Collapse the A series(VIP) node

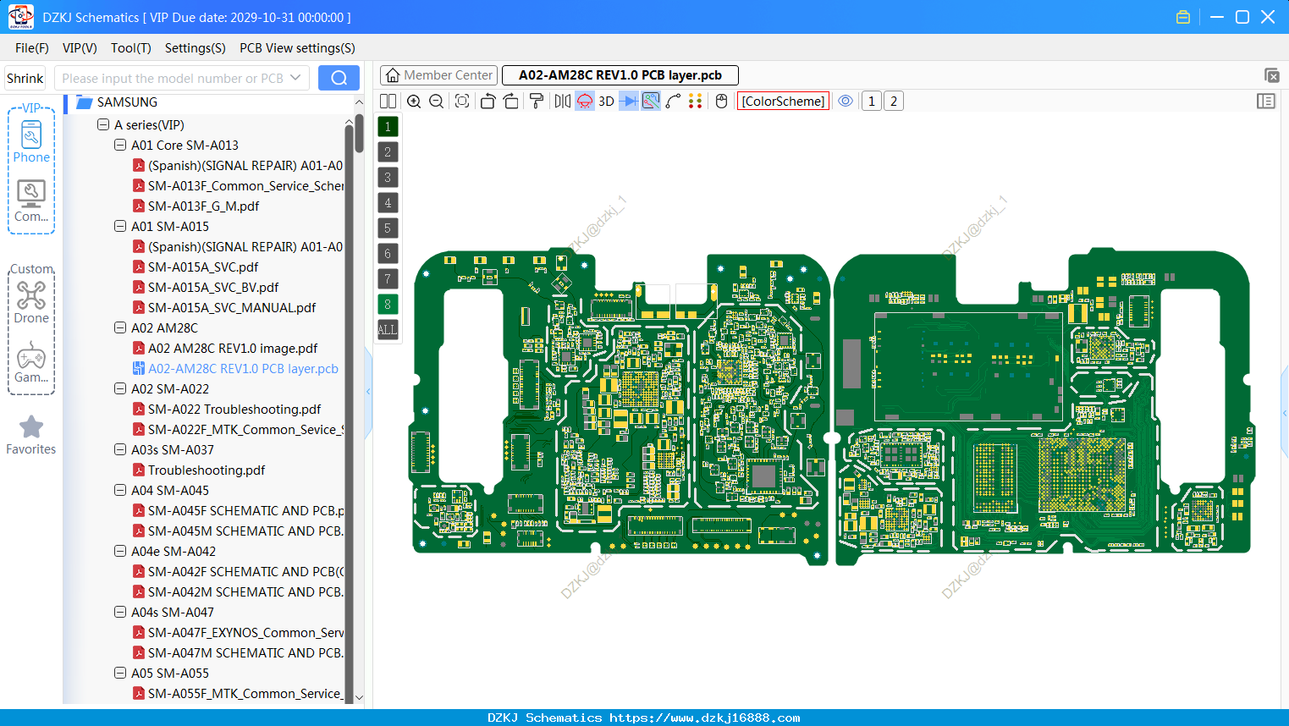103,124
